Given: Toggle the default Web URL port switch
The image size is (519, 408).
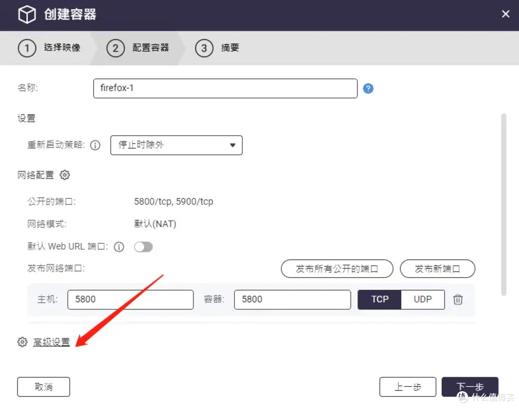Looking at the screenshot, I should pos(143,247).
